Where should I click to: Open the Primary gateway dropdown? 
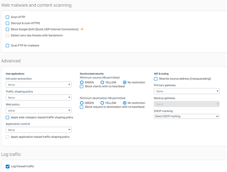tap(187, 91)
